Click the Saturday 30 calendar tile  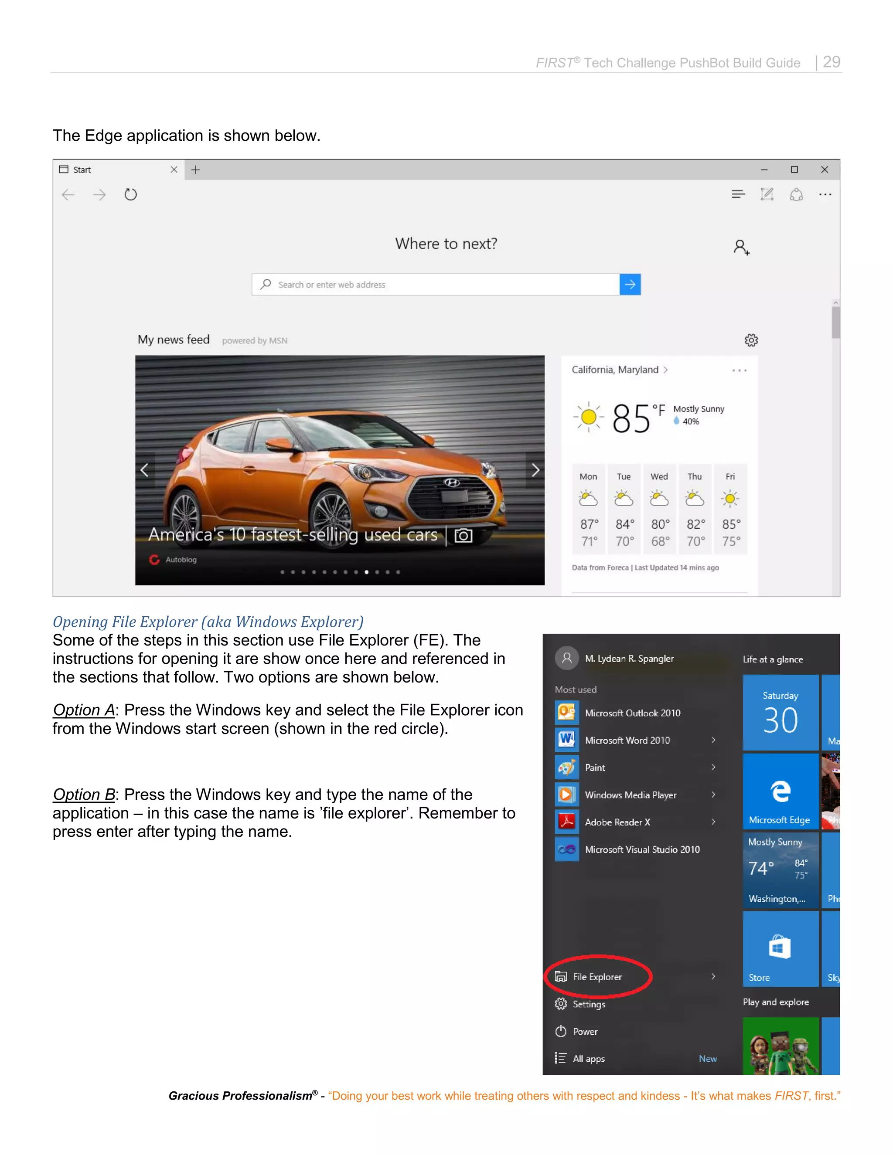point(781,712)
